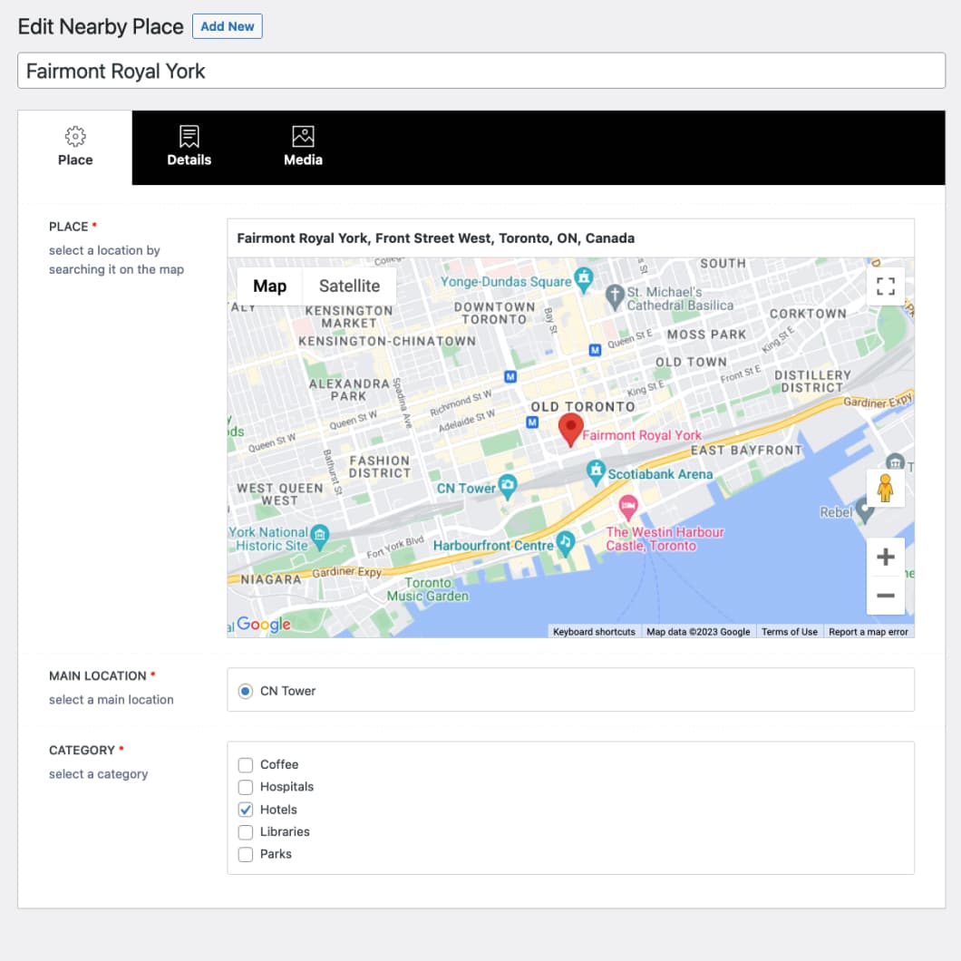The image size is (961, 961).
Task: Switch map to Satellite view
Action: [x=349, y=286]
